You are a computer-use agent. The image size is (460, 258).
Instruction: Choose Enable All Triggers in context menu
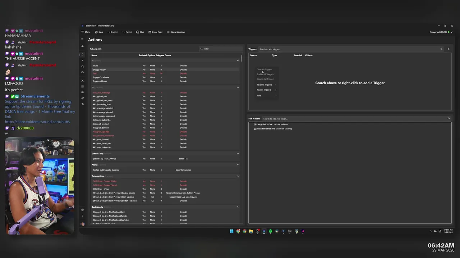point(265,74)
